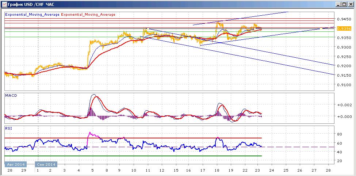Click the RSI axis value 80
This screenshot has height=176, width=356.
click(340, 134)
